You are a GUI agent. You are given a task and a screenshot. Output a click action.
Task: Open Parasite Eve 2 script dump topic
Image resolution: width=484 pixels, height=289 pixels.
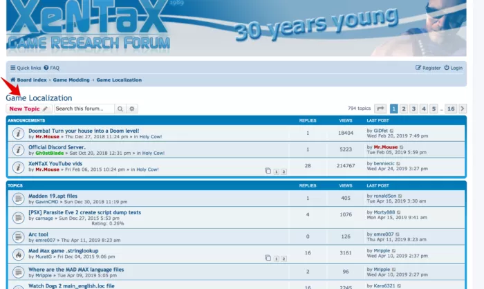click(x=84, y=212)
